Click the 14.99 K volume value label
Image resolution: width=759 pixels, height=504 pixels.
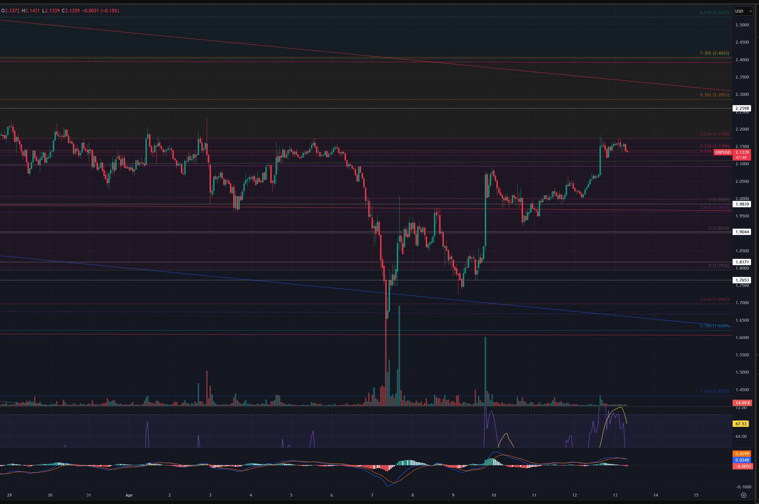(x=742, y=403)
